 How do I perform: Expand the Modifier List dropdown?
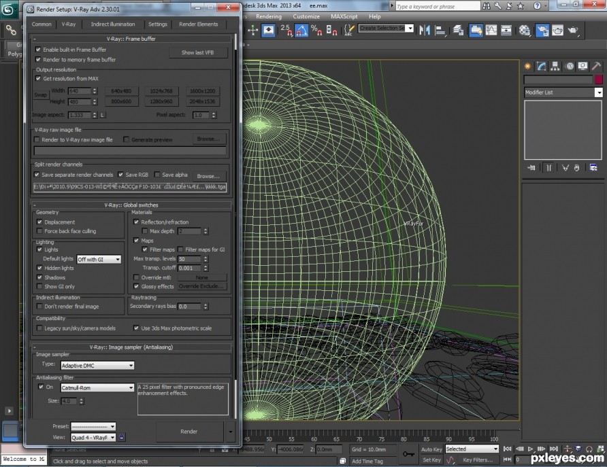[x=563, y=92]
